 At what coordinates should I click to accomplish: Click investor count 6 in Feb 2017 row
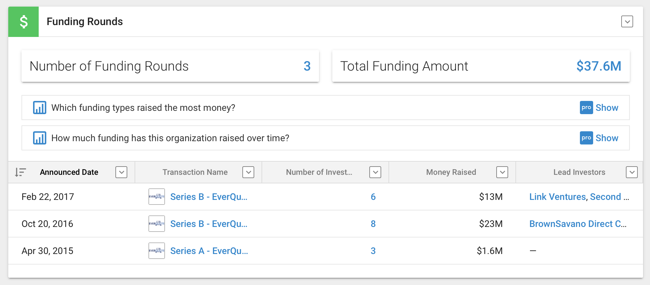point(373,197)
